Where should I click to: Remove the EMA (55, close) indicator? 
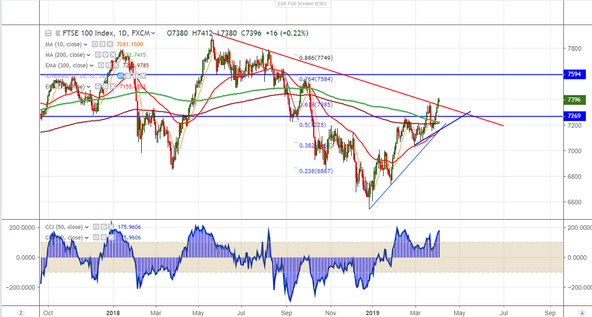(113, 86)
